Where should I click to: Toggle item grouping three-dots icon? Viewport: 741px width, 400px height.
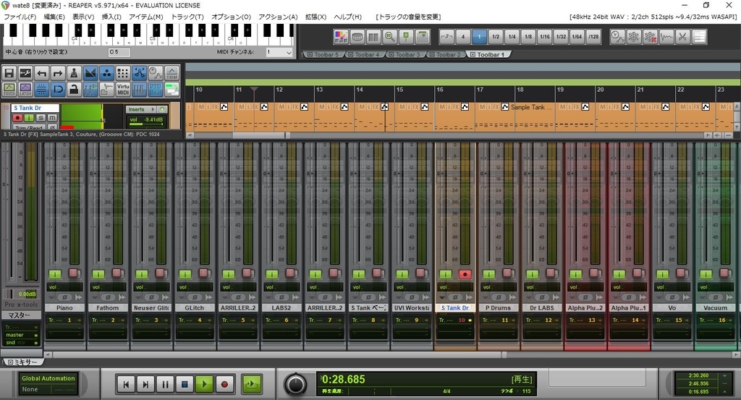click(x=107, y=73)
